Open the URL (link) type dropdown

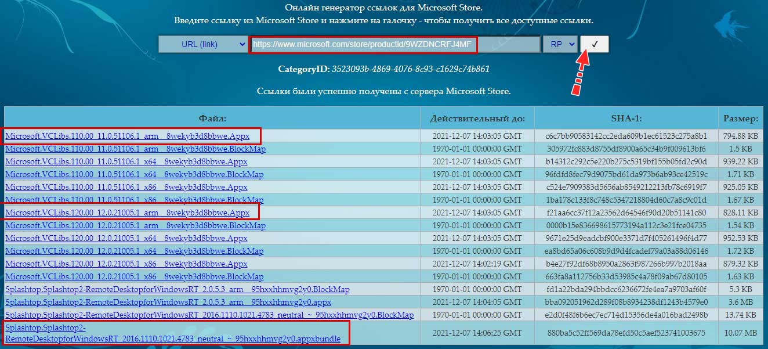pos(204,44)
